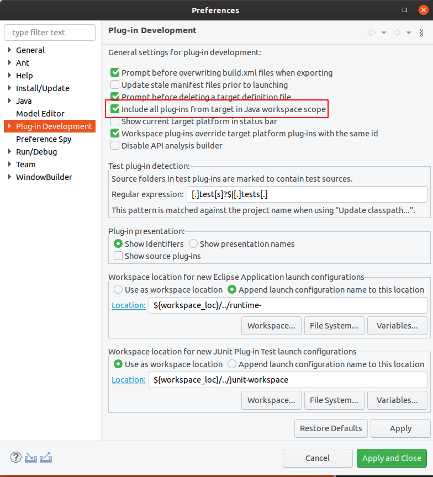Click the Import preferences icon
This screenshot has height=477, width=433.
(31, 458)
